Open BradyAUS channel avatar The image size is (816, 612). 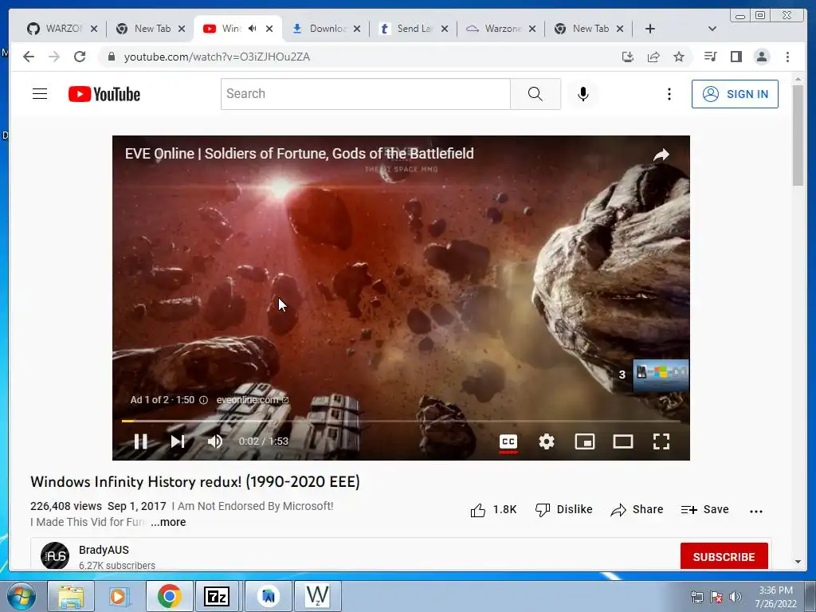click(55, 555)
